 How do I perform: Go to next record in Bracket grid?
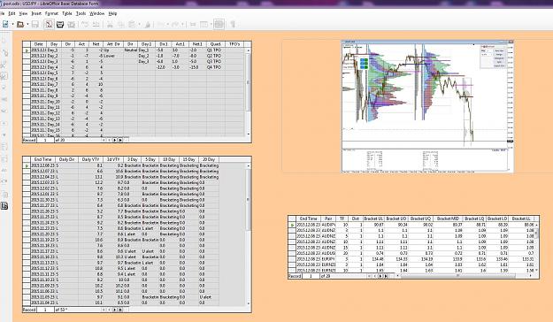380,276
